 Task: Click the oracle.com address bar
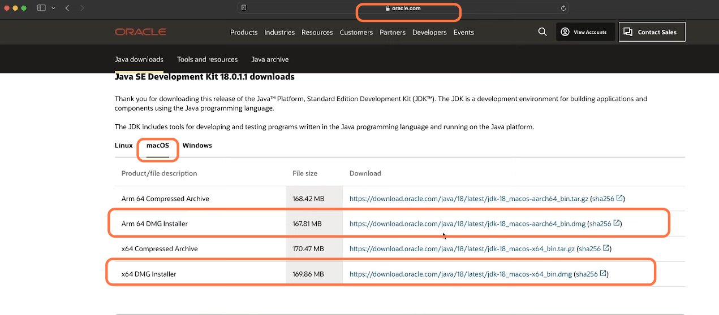tap(403, 8)
